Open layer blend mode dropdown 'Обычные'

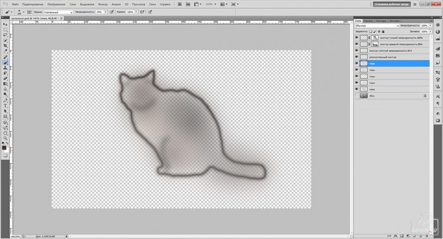coord(377,26)
